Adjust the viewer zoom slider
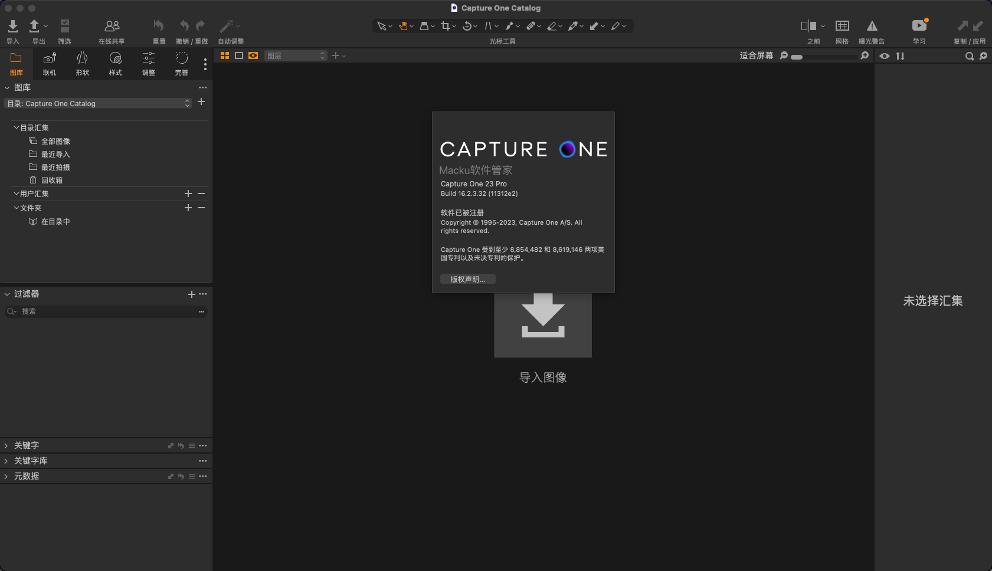992x571 pixels. click(824, 57)
